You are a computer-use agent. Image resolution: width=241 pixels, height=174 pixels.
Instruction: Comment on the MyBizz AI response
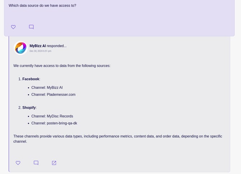pyautogui.click(x=36, y=163)
